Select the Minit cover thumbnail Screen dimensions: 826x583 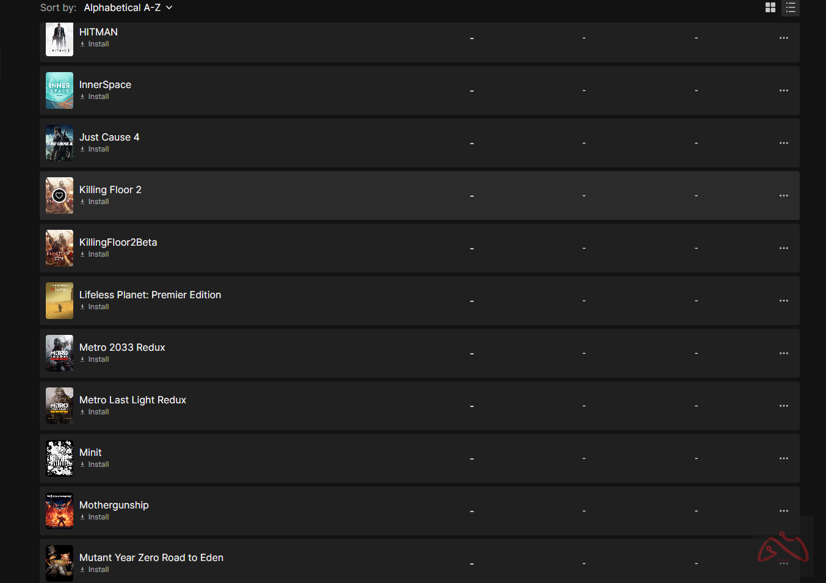pyautogui.click(x=59, y=458)
